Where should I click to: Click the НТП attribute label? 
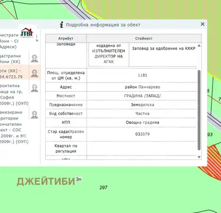coord(66,122)
